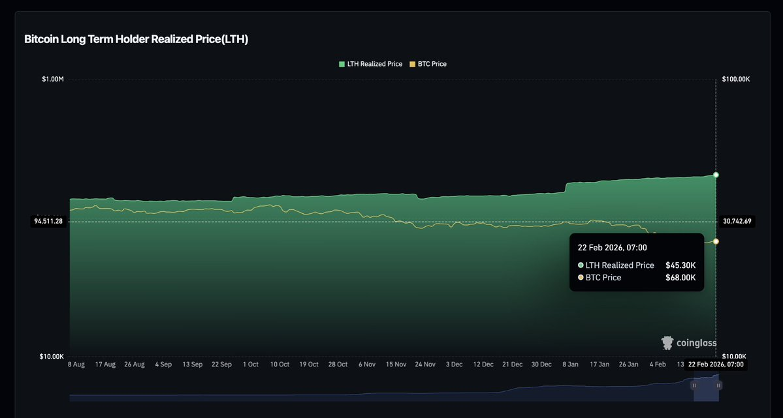Grab the left handle of the range slider

pyautogui.click(x=694, y=385)
